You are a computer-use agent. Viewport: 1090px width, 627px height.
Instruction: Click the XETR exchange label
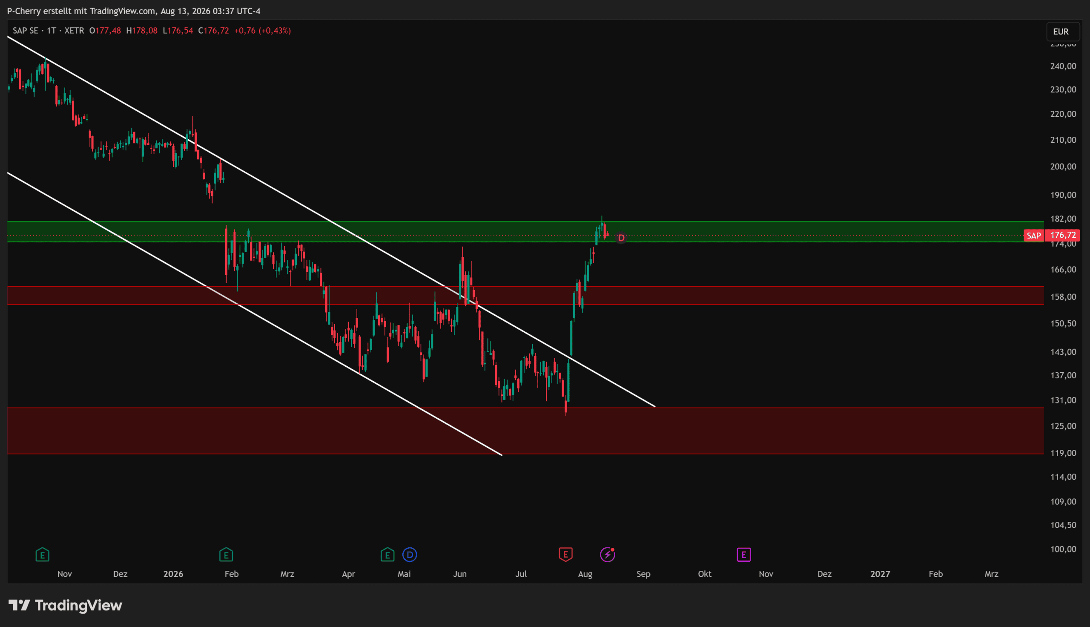click(74, 31)
